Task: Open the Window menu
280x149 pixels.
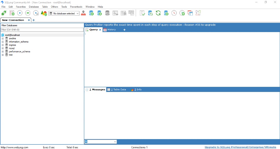Action: [90, 7]
